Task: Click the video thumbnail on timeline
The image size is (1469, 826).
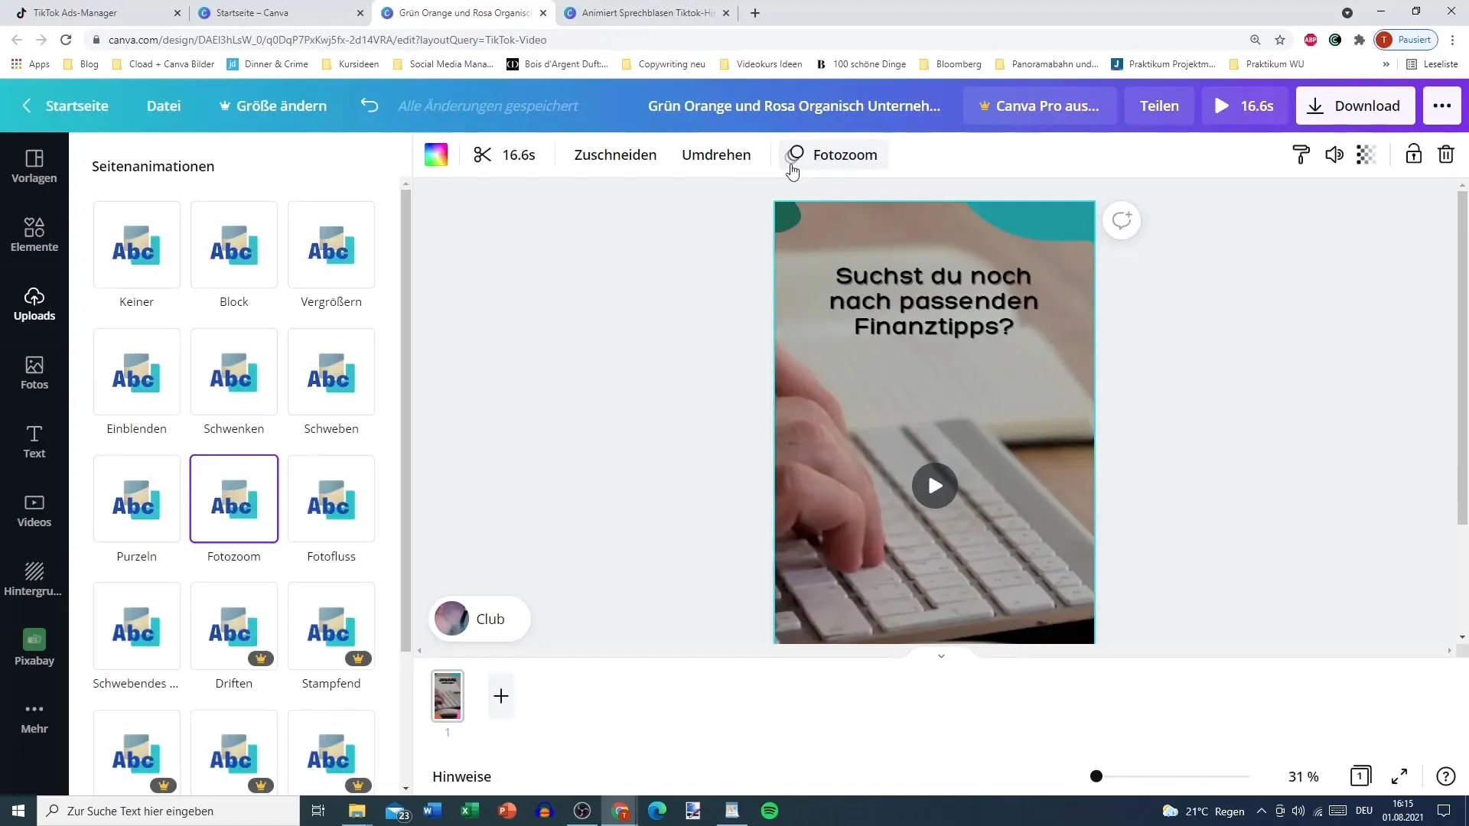Action: 447,696
